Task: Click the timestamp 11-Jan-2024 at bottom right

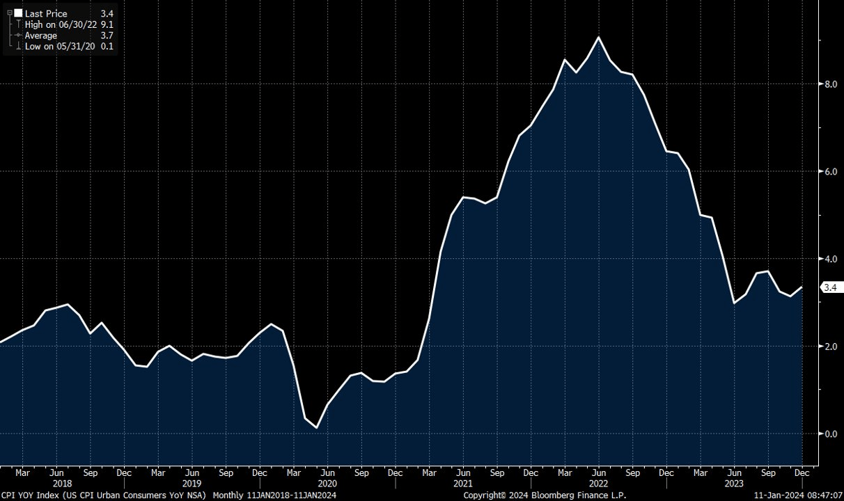Action: 797,495
